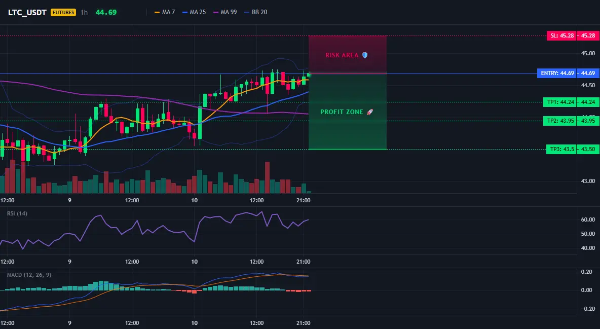Toggle the MA 7 legend entry
Screen dimensions: 600x329
click(x=165, y=12)
